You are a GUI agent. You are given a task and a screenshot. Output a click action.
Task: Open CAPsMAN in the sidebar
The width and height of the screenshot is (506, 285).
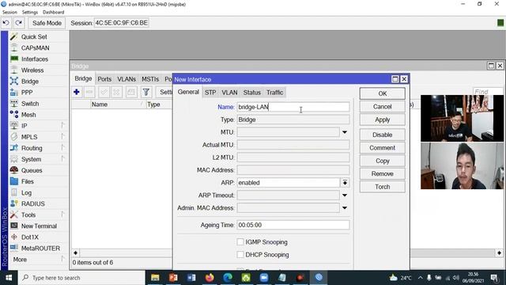pos(35,47)
